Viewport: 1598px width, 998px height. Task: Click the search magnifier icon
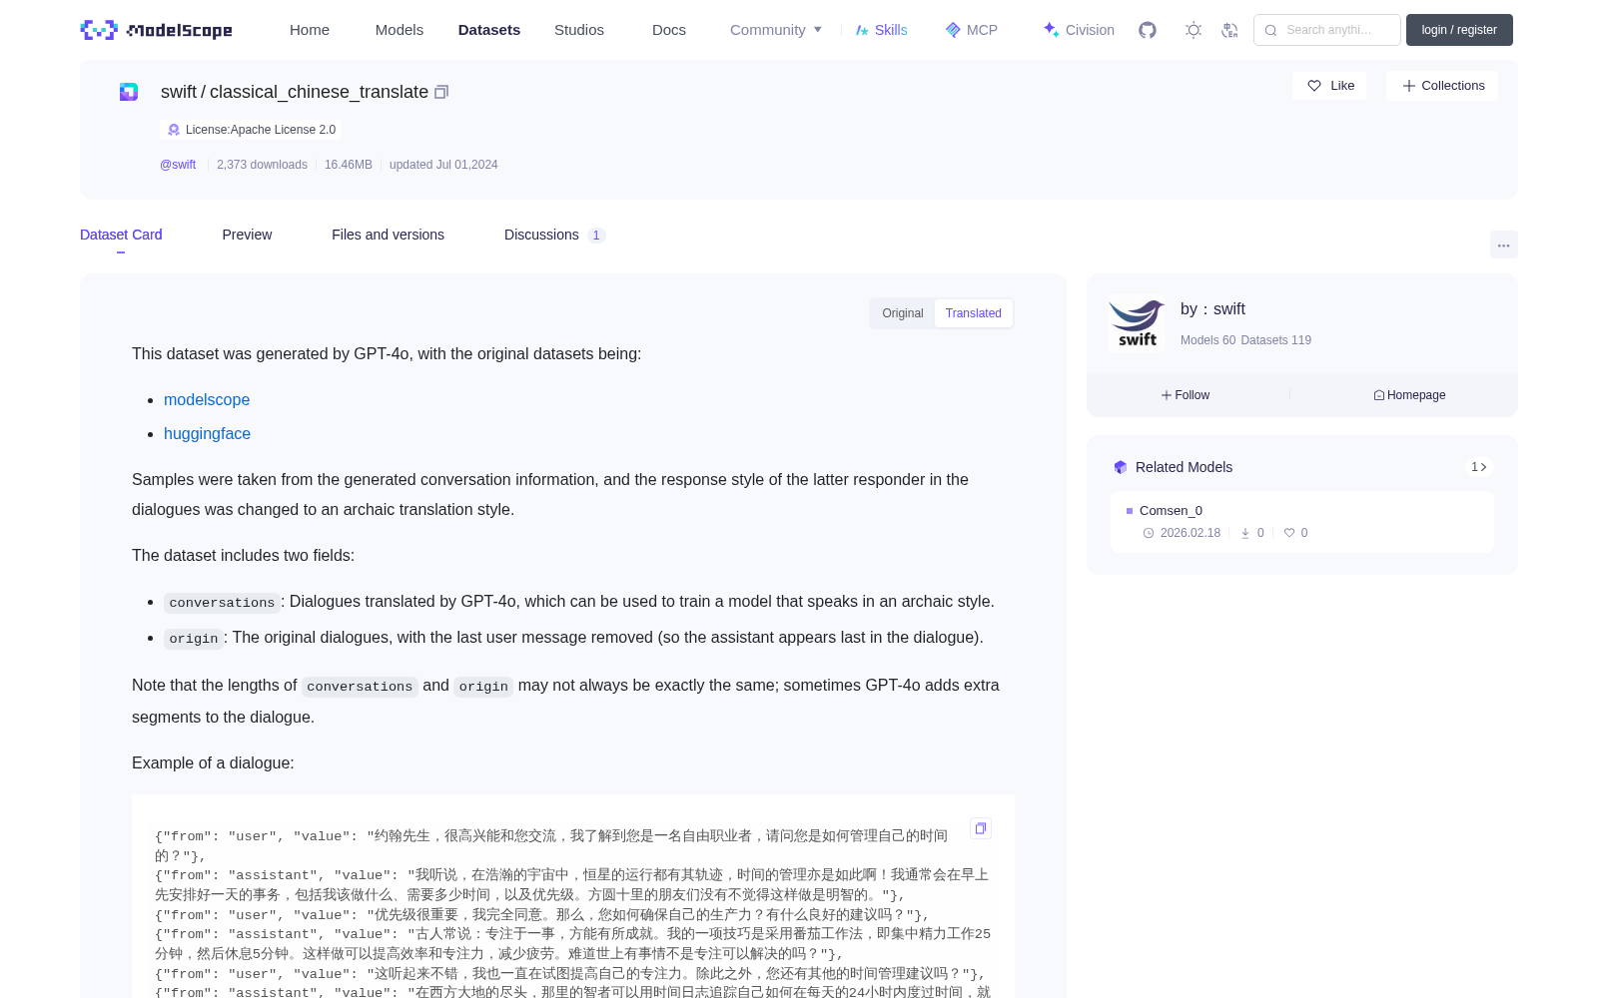[x=1270, y=30]
